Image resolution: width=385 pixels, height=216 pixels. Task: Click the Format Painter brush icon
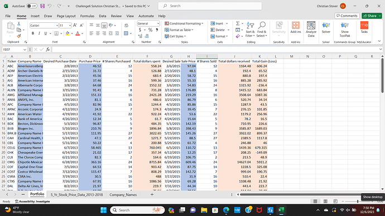[x=18, y=36]
